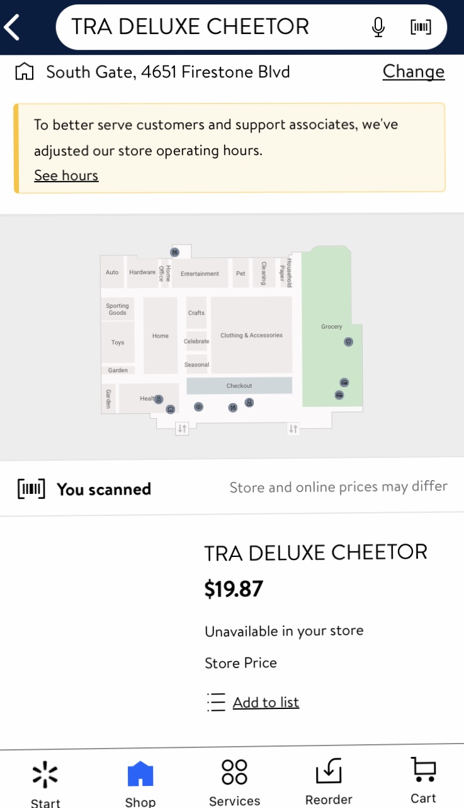Open the Reorder tab
Viewport: 464px width, 808px height.
point(329,781)
